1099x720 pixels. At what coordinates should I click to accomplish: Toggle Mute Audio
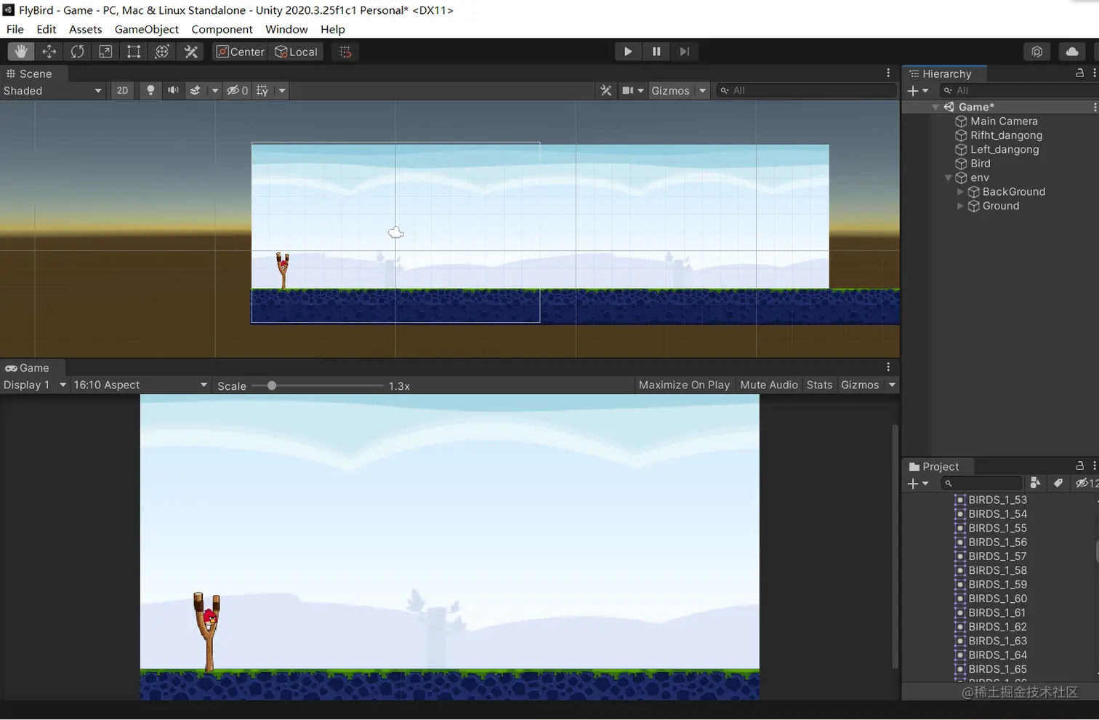pos(769,385)
